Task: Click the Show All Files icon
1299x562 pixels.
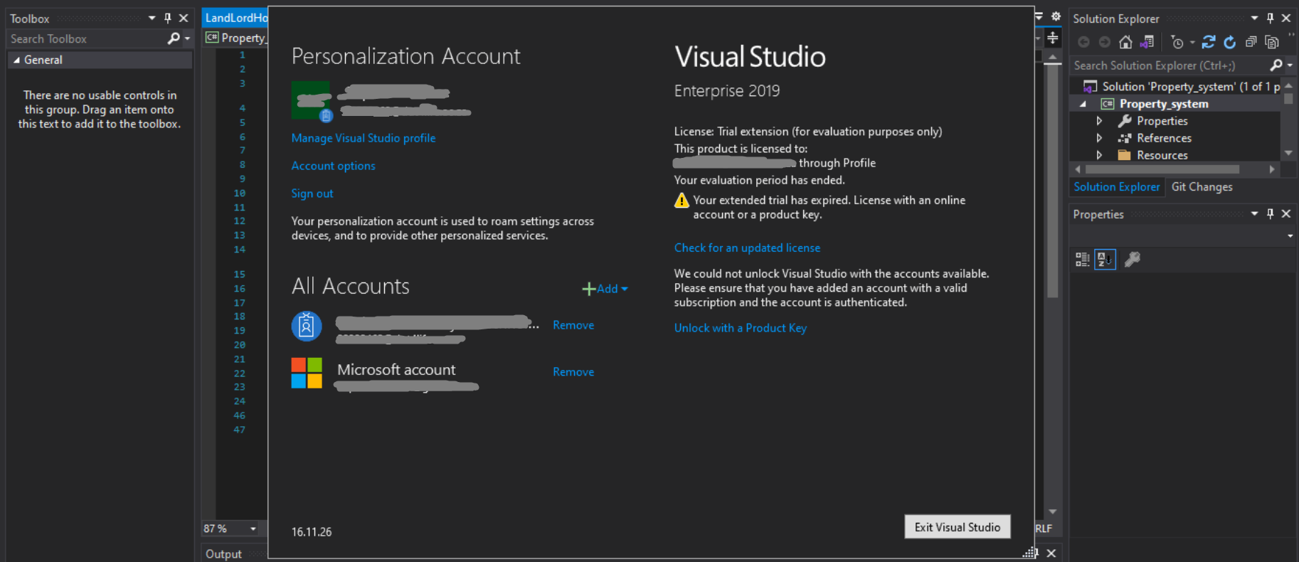Action: (x=1272, y=42)
